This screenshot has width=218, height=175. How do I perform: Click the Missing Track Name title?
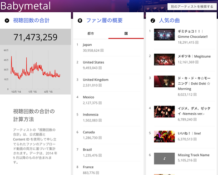pos(193,155)
